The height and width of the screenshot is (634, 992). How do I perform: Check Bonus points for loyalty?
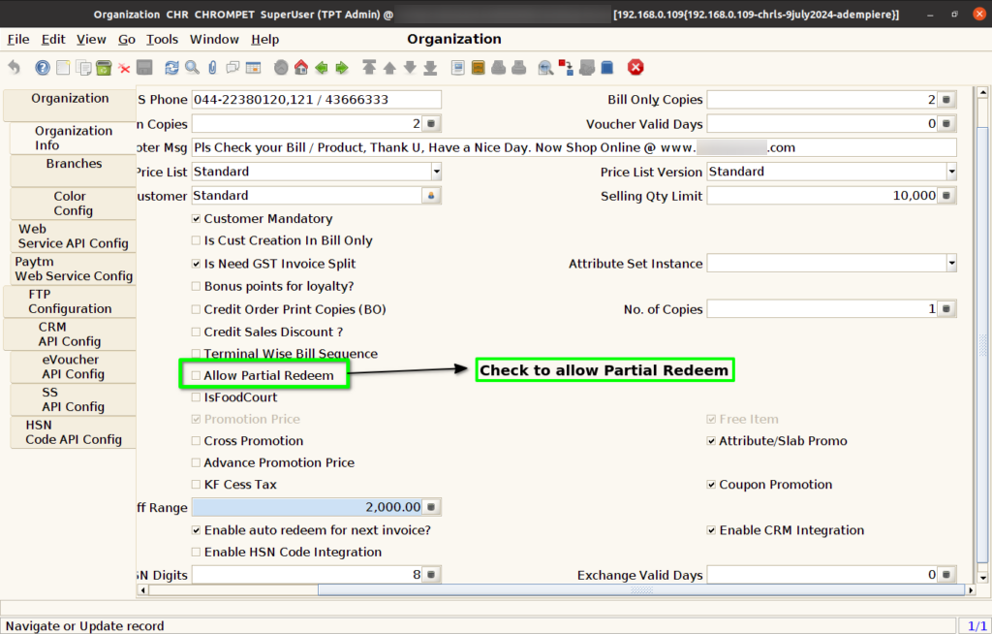[196, 286]
